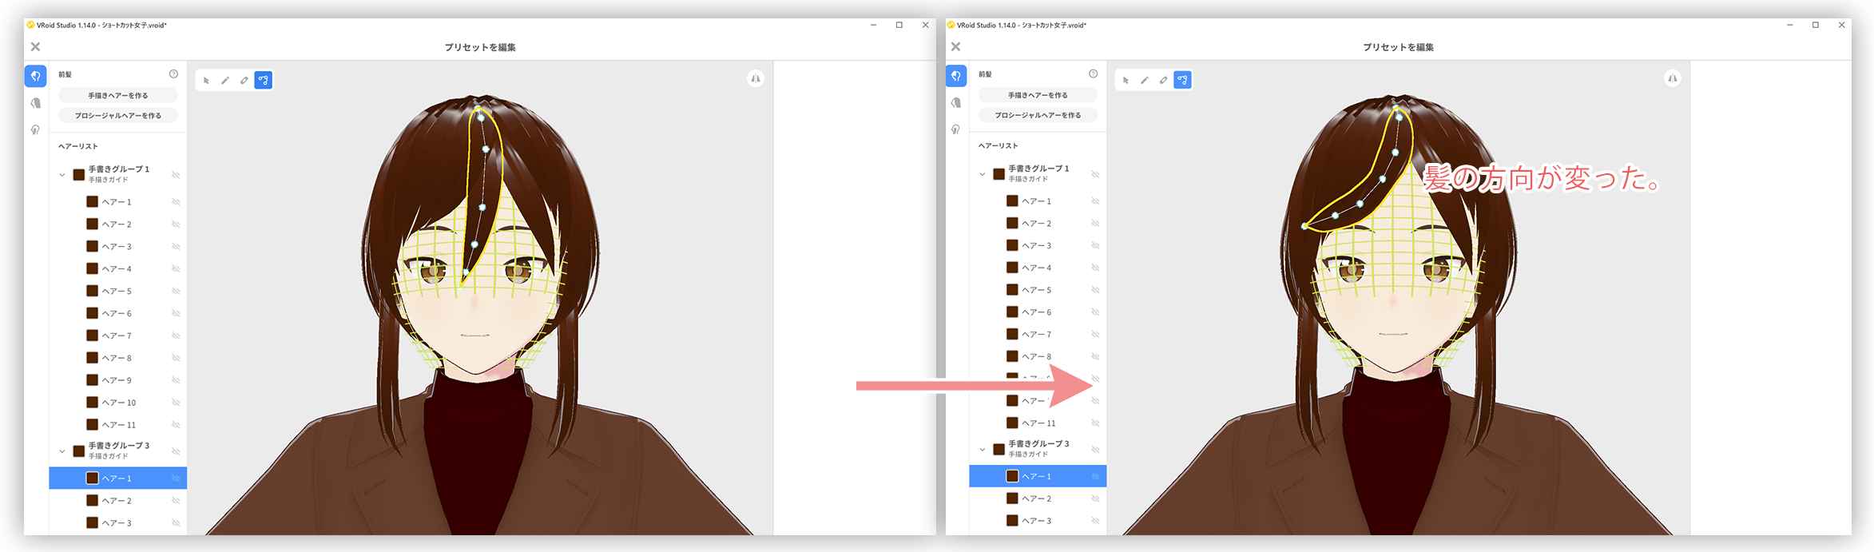
Task: Click ヘアー 4 color swatch in left window
Action: pyautogui.click(x=93, y=268)
